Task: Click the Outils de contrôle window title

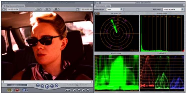Action: point(143,3)
